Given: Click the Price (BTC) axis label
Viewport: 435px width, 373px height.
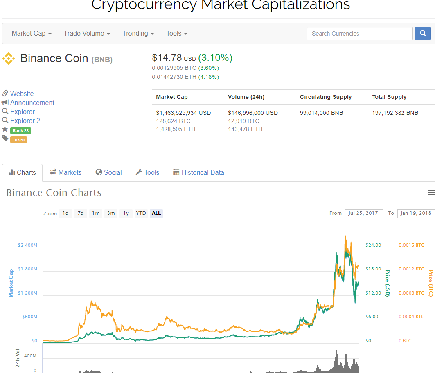Looking at the screenshot, I should point(431,283).
